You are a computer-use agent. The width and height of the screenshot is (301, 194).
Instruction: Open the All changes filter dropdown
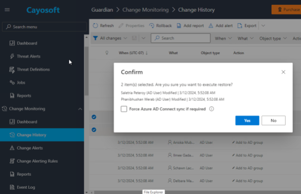coord(110,38)
